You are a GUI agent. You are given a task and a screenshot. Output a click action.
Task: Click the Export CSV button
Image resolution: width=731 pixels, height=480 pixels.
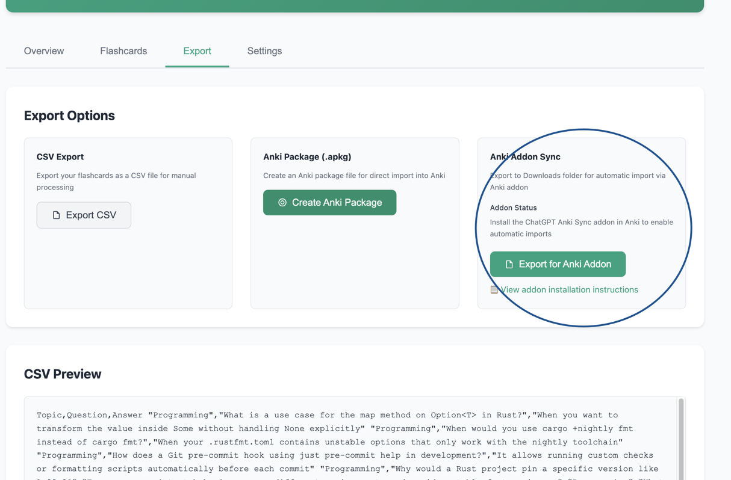coord(84,215)
